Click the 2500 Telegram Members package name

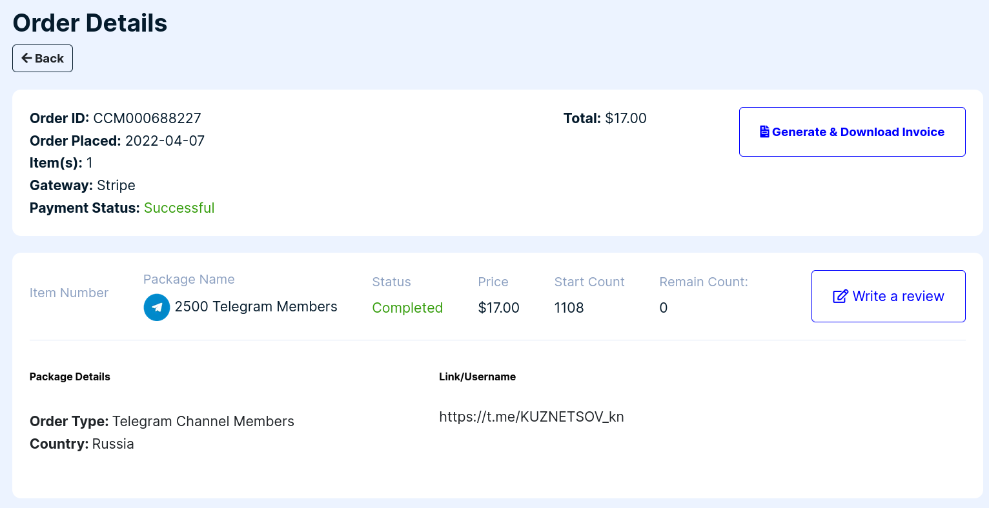(x=256, y=307)
